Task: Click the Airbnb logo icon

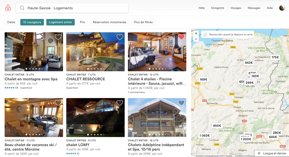Action: (x=8, y=8)
